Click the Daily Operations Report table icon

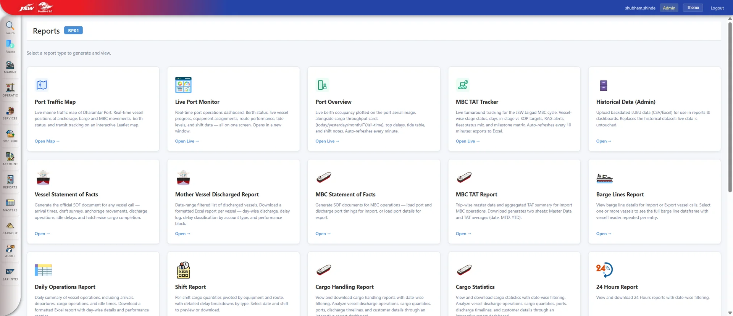43,270
